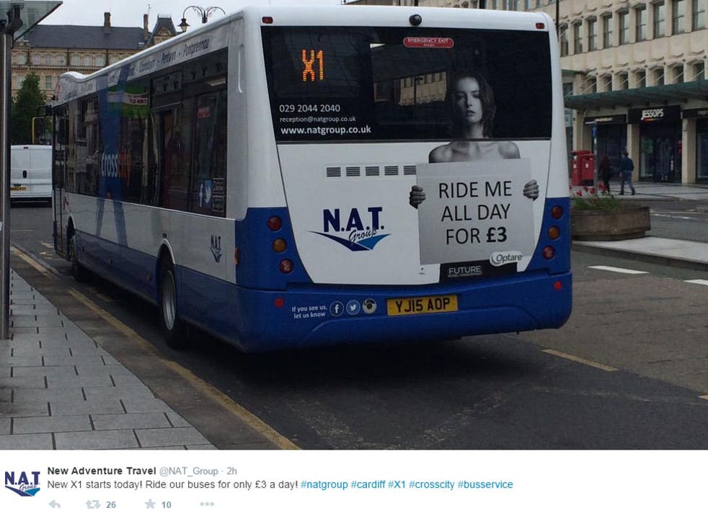This screenshot has width=708, height=523.
Task: View the 10 favorites count
Action: [x=167, y=505]
